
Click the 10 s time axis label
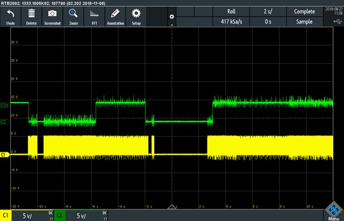pyautogui.click(x=310, y=206)
